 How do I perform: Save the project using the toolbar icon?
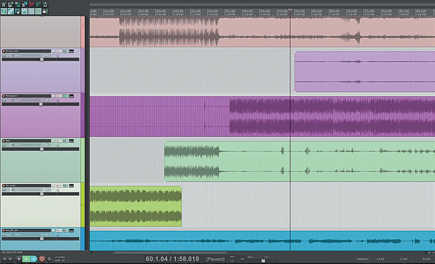tap(17, 4)
